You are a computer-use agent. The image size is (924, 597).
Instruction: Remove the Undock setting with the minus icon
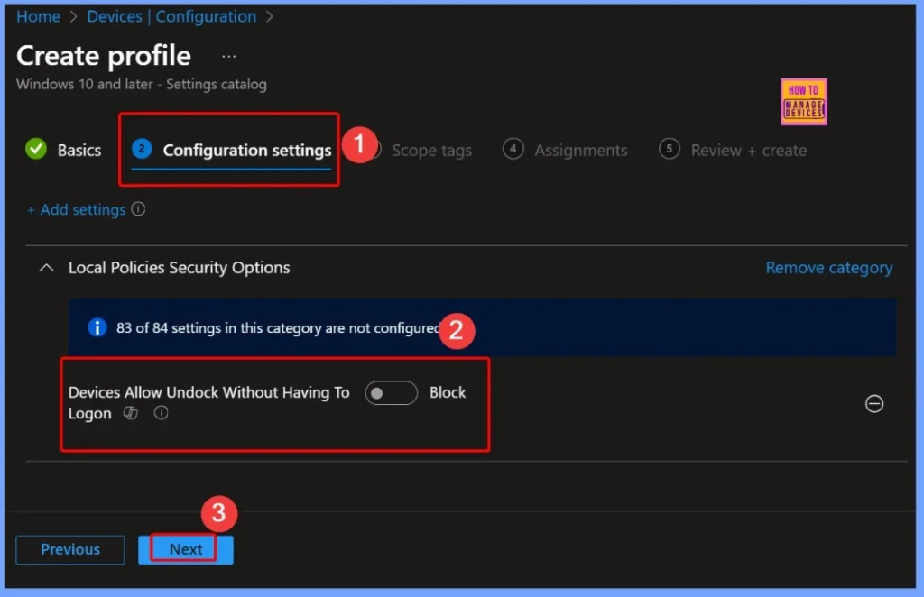coord(873,404)
